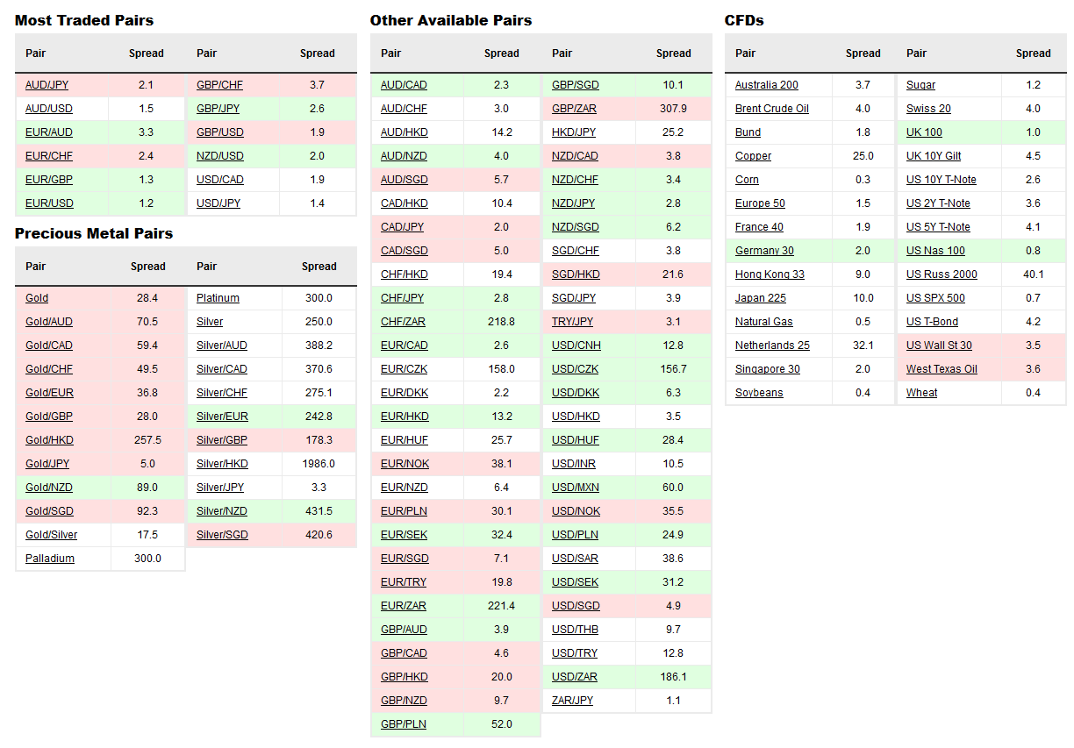Open the GBP/CHF pair link

click(x=219, y=85)
